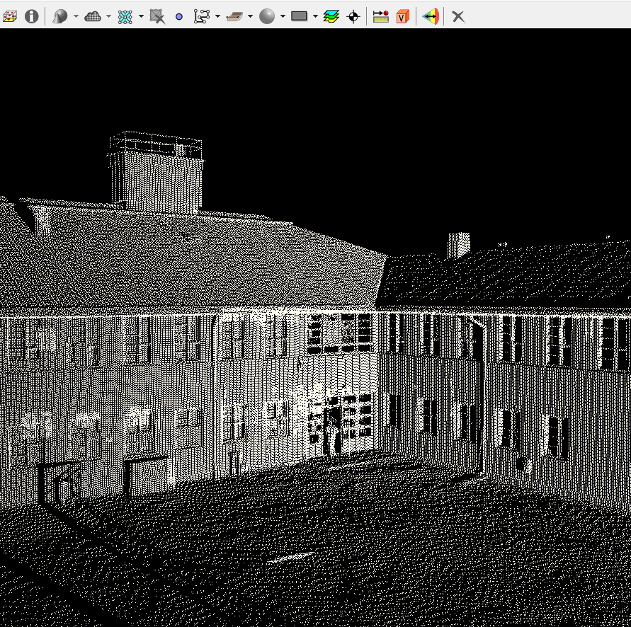Expand the sphere tool dropdown arrow
631x627 pixels.
coord(282,16)
